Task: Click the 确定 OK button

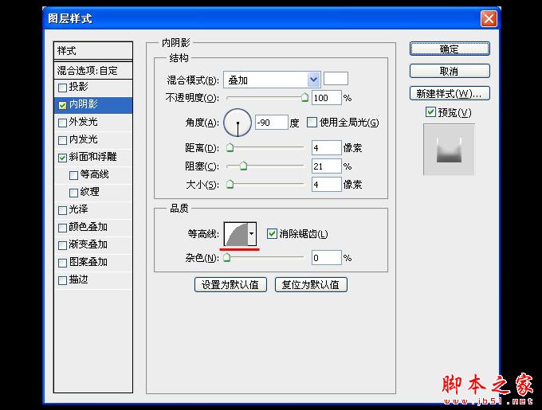Action: click(x=450, y=49)
